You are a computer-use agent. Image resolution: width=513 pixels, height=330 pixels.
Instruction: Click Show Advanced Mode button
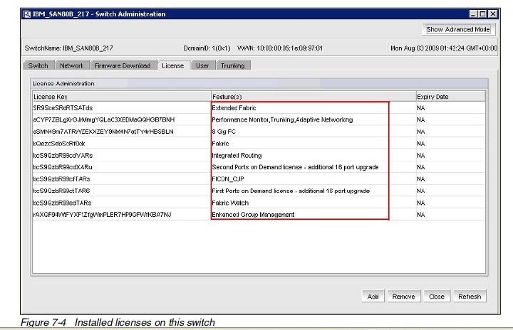coord(458,29)
